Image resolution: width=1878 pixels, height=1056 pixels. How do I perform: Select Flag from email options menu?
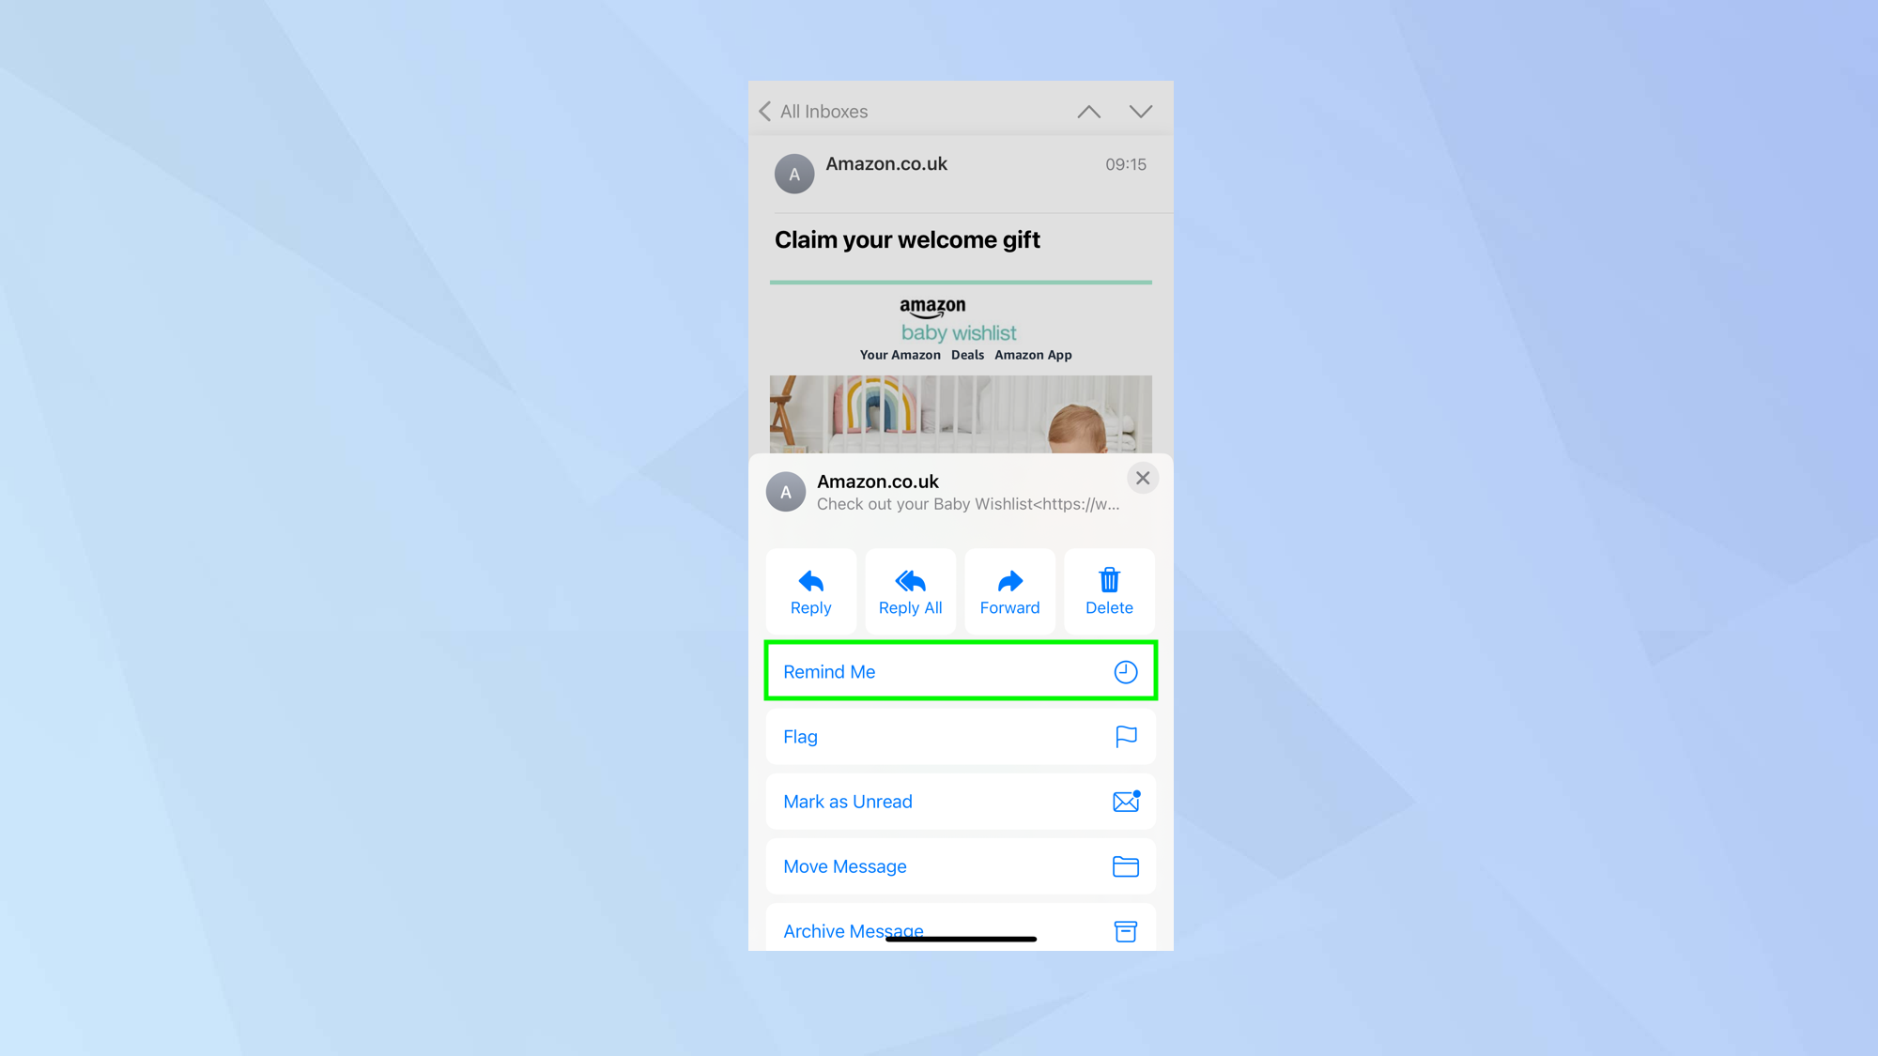[960, 736]
